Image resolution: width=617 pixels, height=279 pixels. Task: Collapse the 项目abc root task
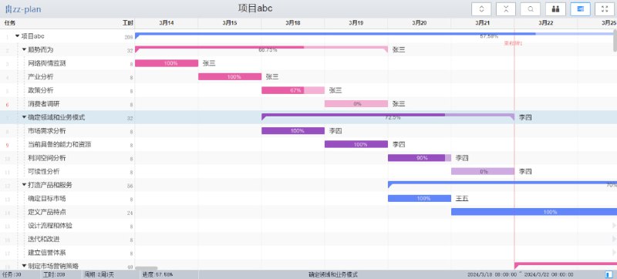pyautogui.click(x=17, y=36)
